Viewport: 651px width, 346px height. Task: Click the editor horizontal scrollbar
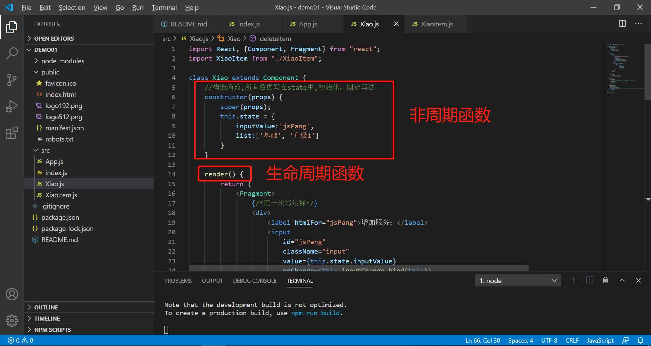tap(359, 268)
